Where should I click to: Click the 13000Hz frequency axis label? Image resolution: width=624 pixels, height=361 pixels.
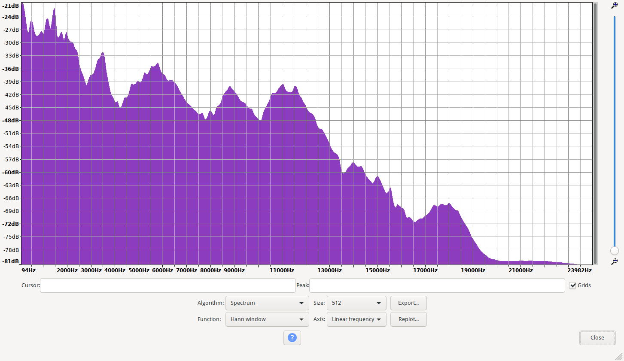click(330, 270)
